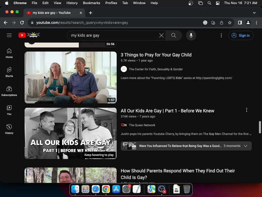Open Chrome share icon in address bar
Screen dimensions: 262x197
[222, 23]
